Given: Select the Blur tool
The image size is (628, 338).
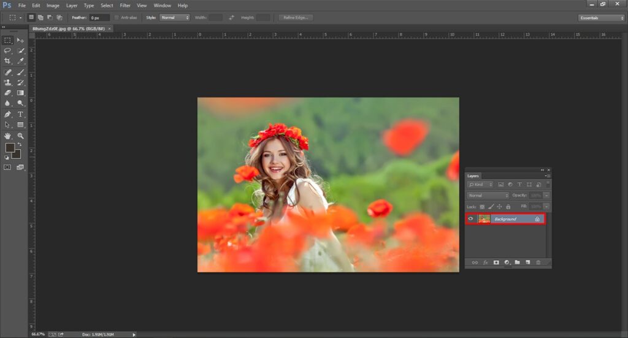Looking at the screenshot, I should (7, 103).
